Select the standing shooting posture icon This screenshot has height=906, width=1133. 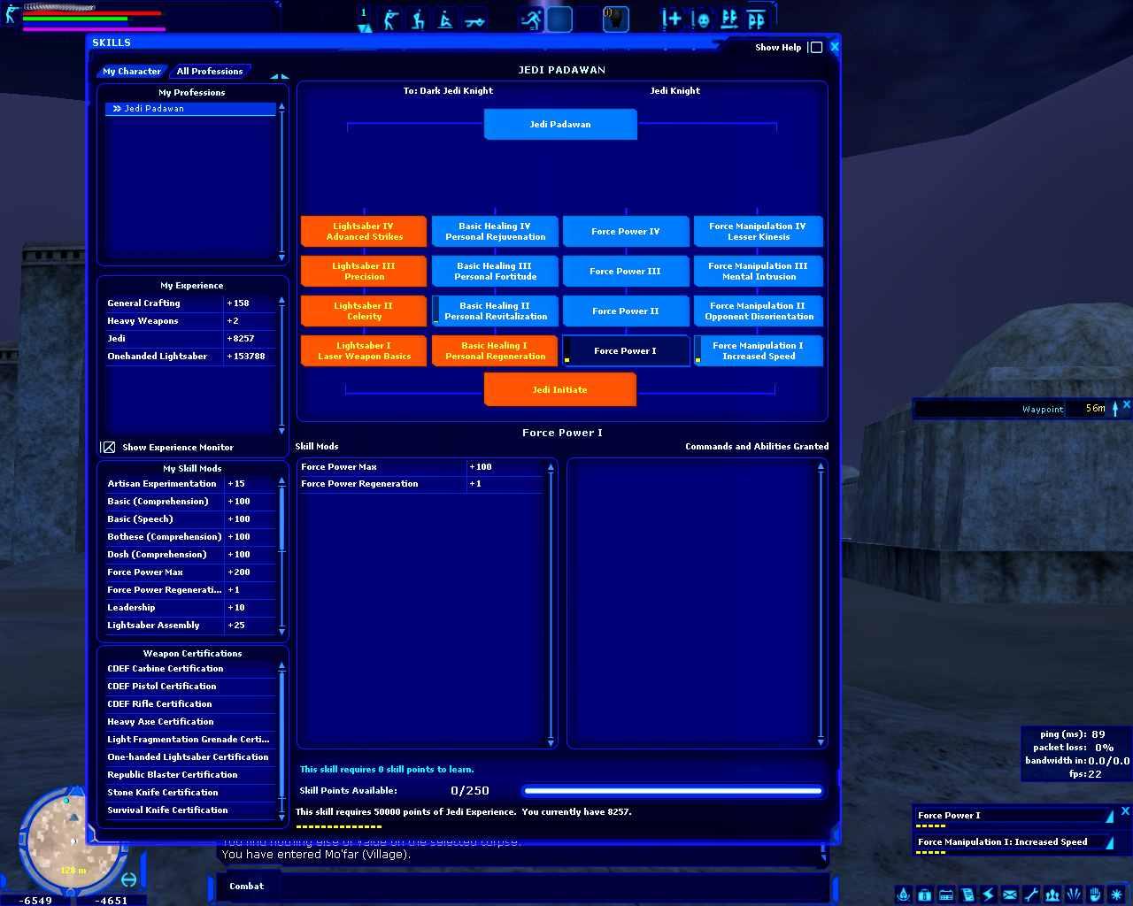point(390,19)
